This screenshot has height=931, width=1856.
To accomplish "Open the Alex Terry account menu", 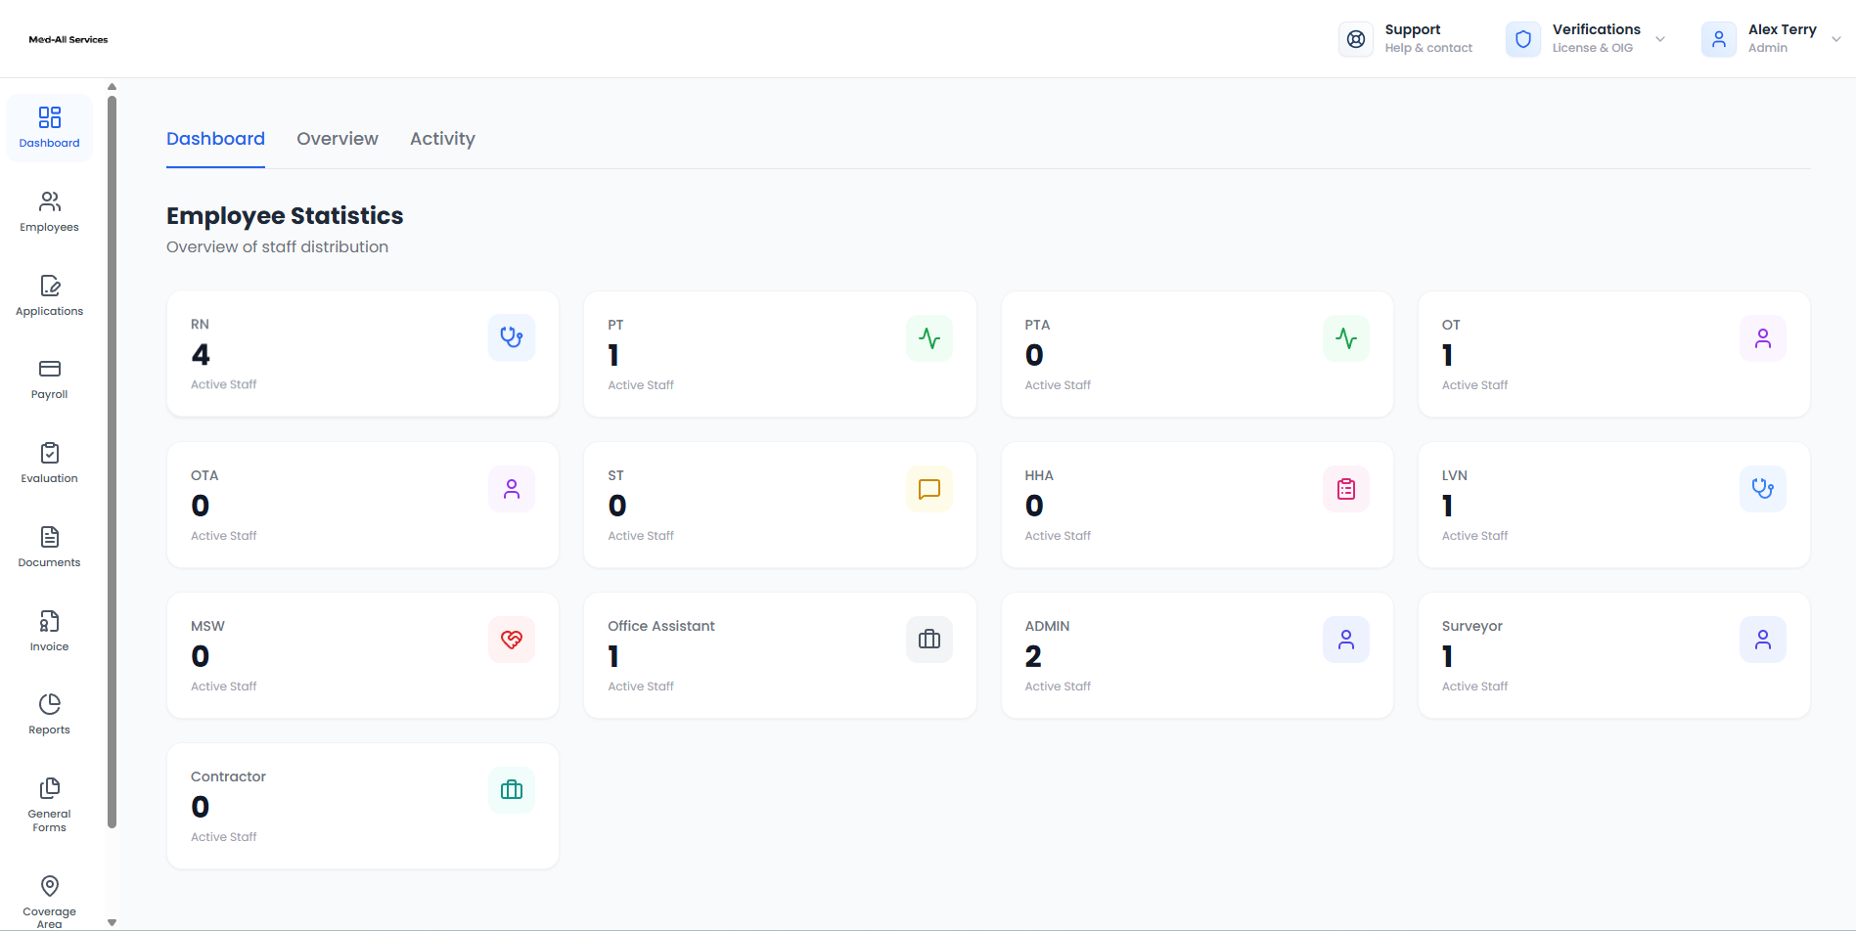I will click(1719, 39).
